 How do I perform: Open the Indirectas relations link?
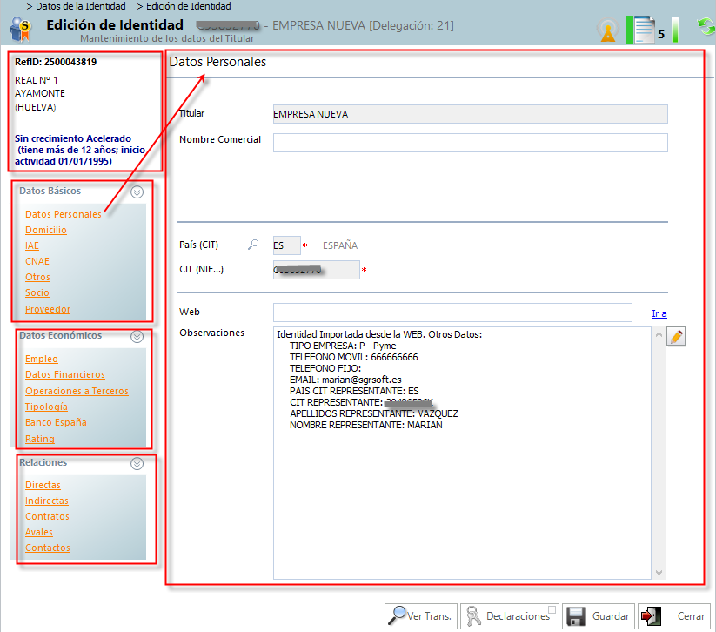pos(47,501)
